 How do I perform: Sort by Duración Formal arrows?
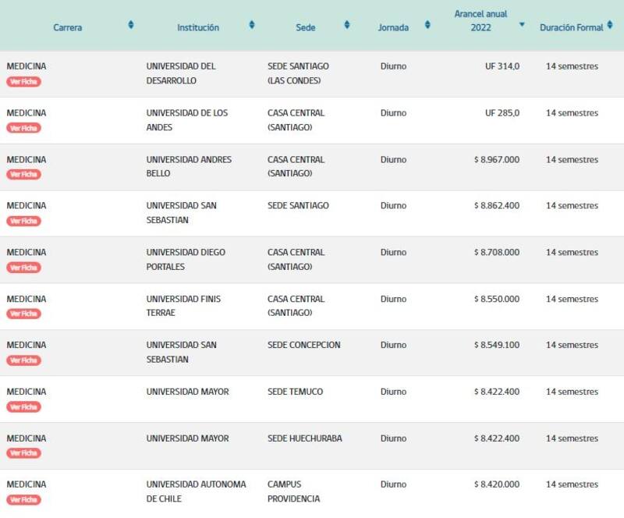610,25
